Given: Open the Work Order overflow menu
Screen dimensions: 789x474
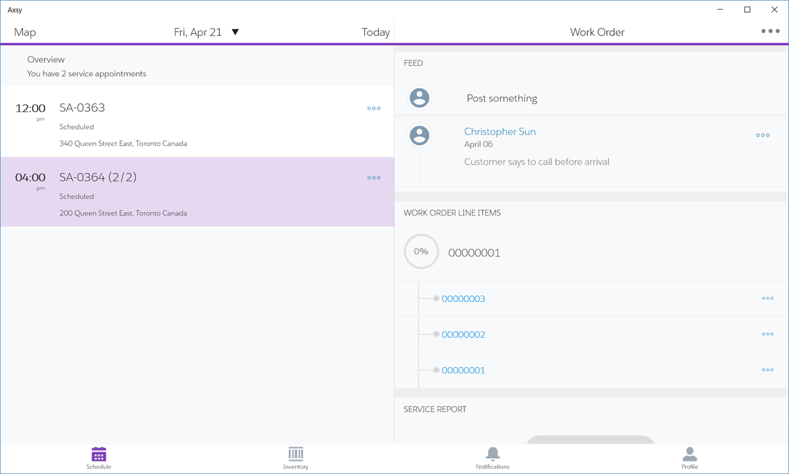Looking at the screenshot, I should tap(770, 30).
